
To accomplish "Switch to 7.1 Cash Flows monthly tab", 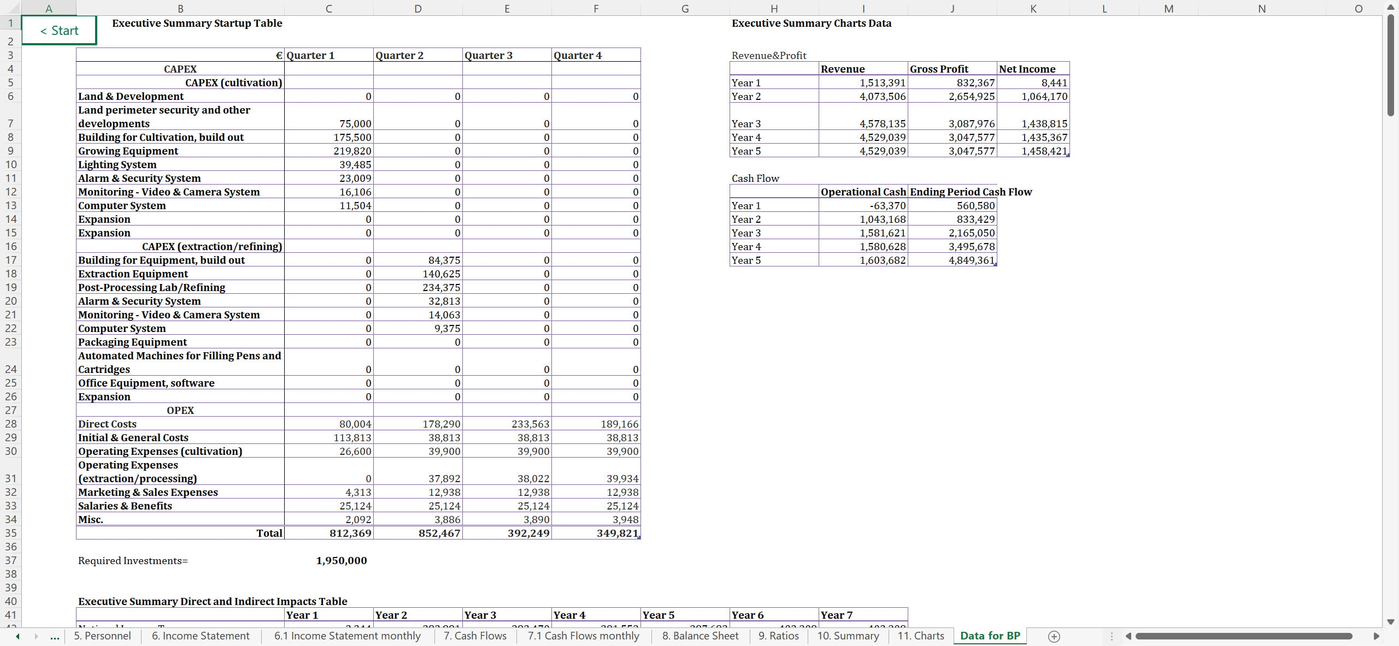I will [583, 636].
